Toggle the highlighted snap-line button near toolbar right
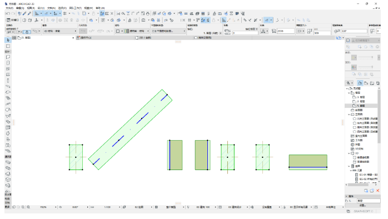 click(266, 20)
